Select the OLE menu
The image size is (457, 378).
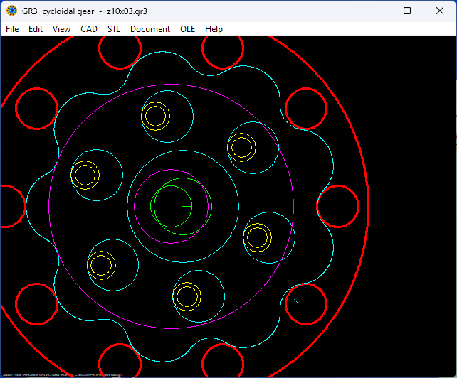point(187,29)
